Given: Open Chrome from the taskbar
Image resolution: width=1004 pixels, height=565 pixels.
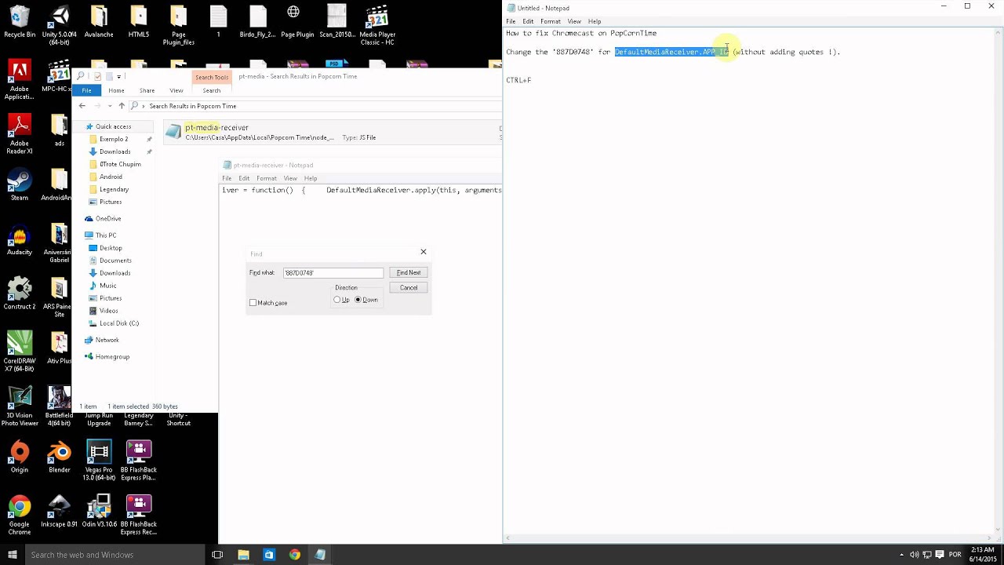Looking at the screenshot, I should pyautogui.click(x=294, y=555).
